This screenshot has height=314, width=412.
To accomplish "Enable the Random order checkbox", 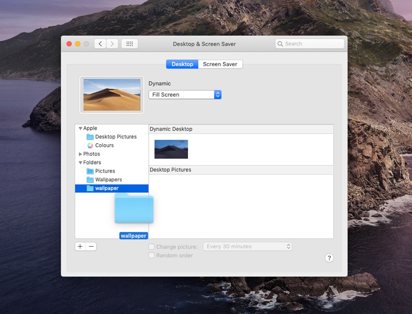I will (x=151, y=255).
